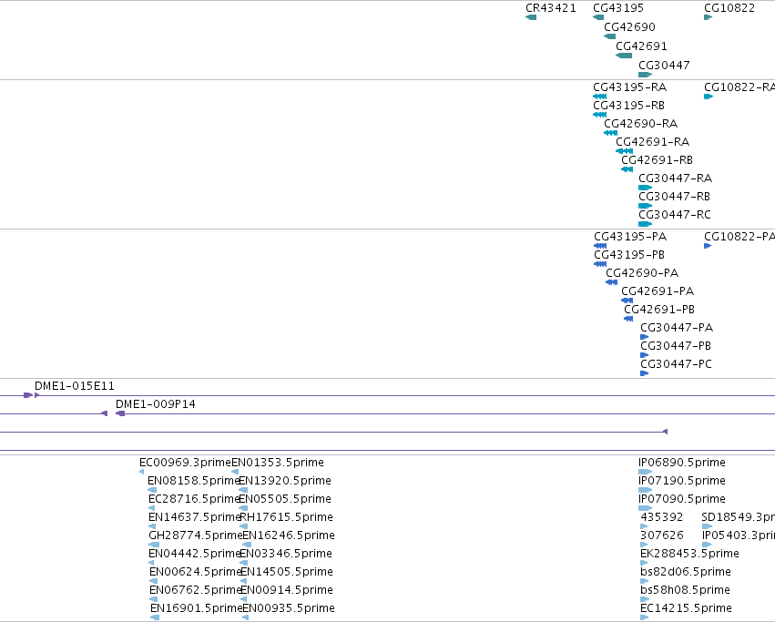Select EST EN04442.5prime
Viewport: 775px width, 622px height.
coord(194,555)
